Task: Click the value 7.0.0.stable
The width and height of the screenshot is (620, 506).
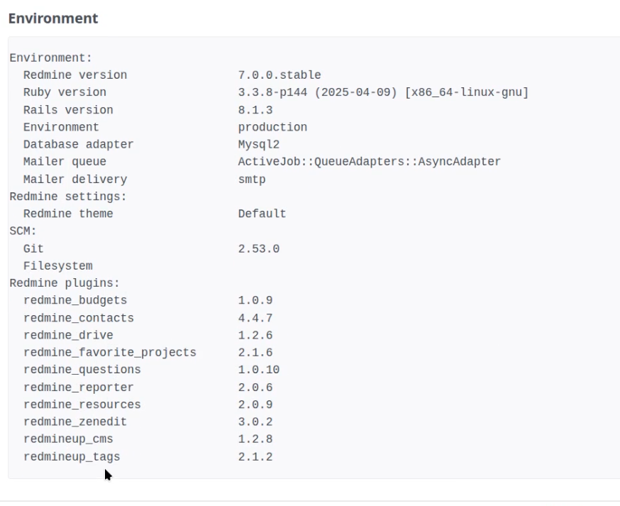Action: click(x=279, y=75)
